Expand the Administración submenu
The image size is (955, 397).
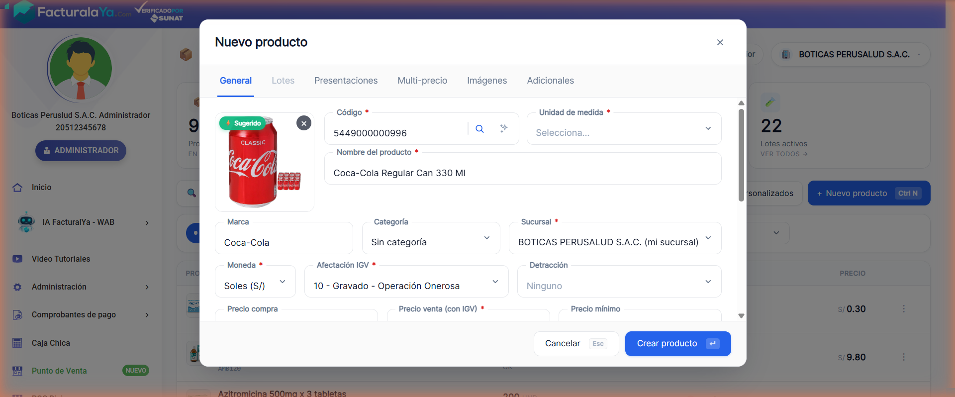pos(147,287)
